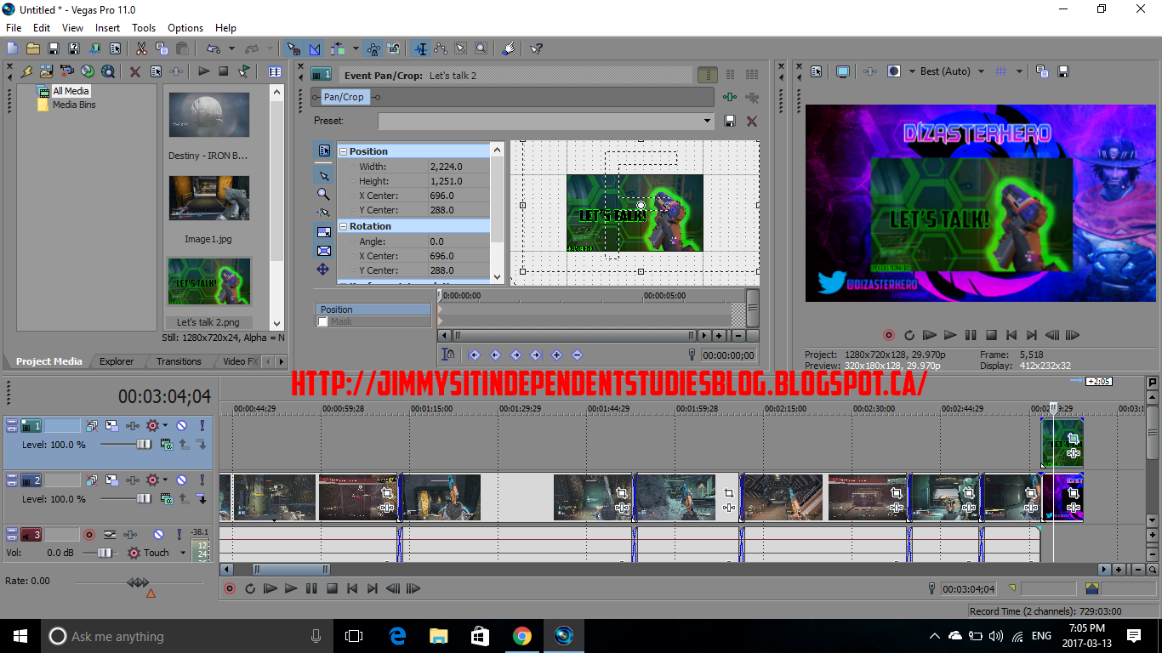The height and width of the screenshot is (653, 1162).
Task: Click Stop button in preview window transport
Action: pyautogui.click(x=991, y=336)
